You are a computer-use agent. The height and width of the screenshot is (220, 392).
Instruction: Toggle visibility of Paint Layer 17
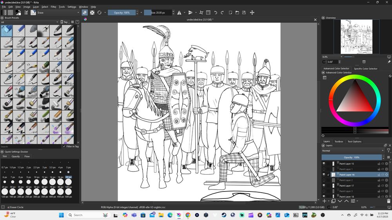[x=324, y=186]
